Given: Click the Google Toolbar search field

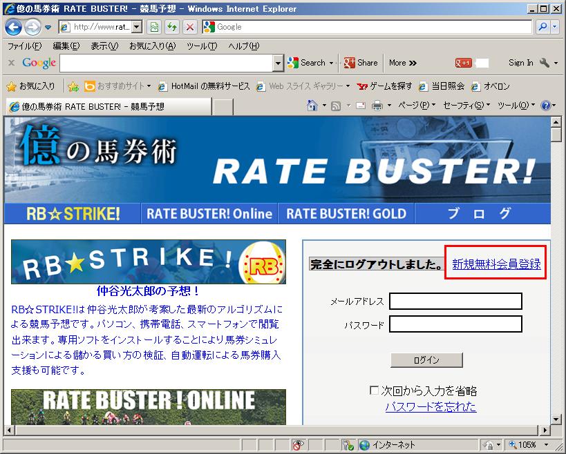Looking at the screenshot, I should point(167,63).
